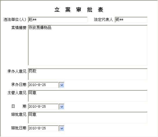
Task: Open the 日期 date dropdown arrow
Action: point(62,107)
